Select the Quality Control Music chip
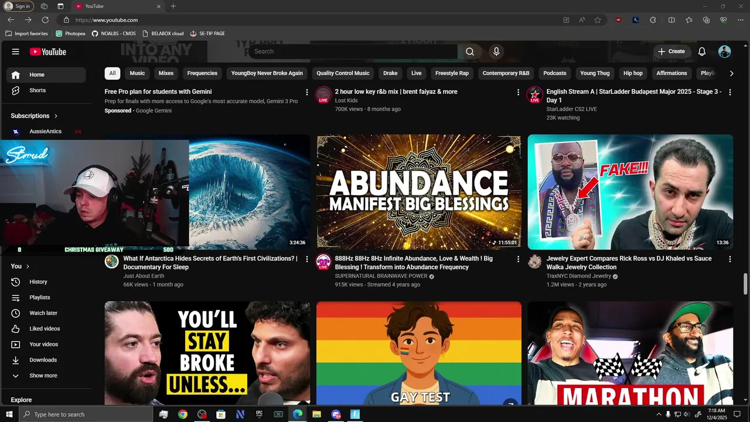 click(x=343, y=73)
